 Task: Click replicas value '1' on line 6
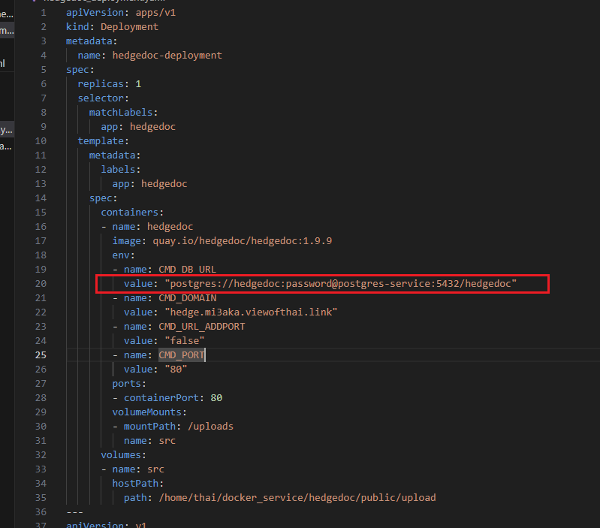coord(138,84)
